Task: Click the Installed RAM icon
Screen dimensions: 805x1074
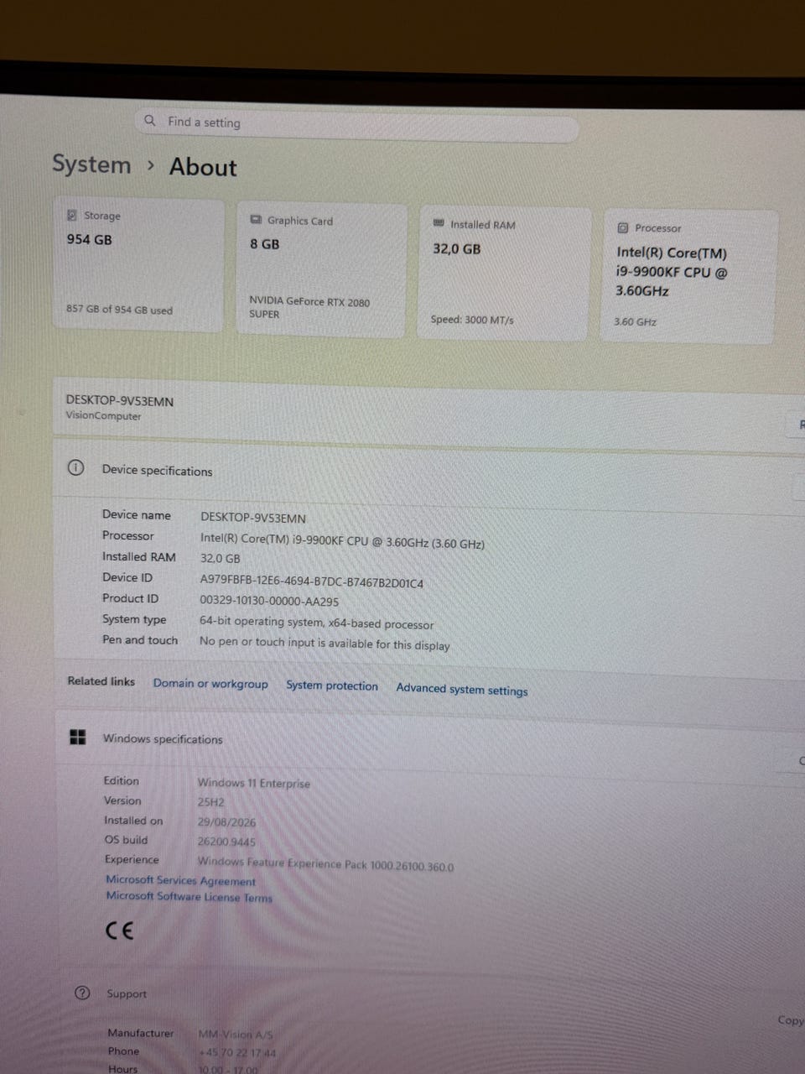Action: click(439, 223)
